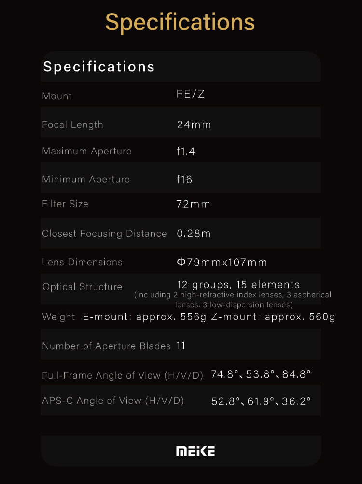
Task: Click the MEIKE logo at the bottom
Action: pos(195,451)
